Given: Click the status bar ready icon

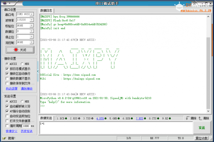Looking at the screenshot, I should pyautogui.click(x=4, y=138).
